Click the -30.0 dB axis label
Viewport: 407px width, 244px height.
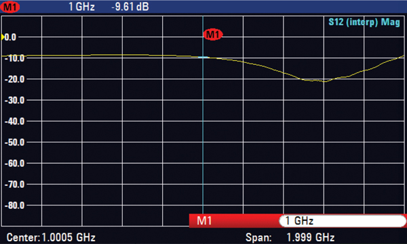[14, 100]
